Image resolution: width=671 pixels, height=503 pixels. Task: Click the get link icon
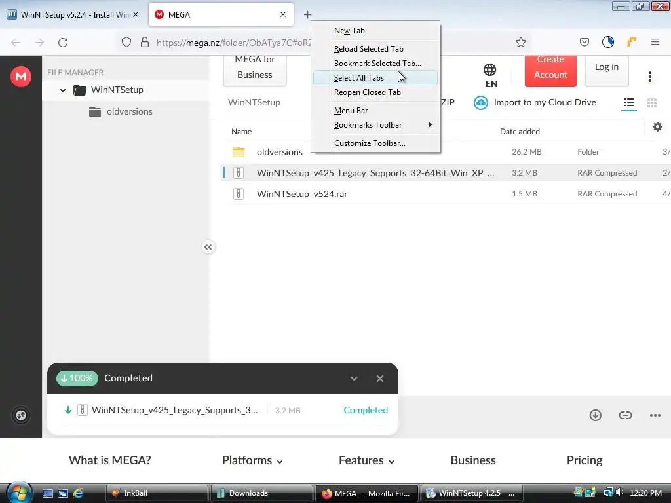[x=625, y=415]
